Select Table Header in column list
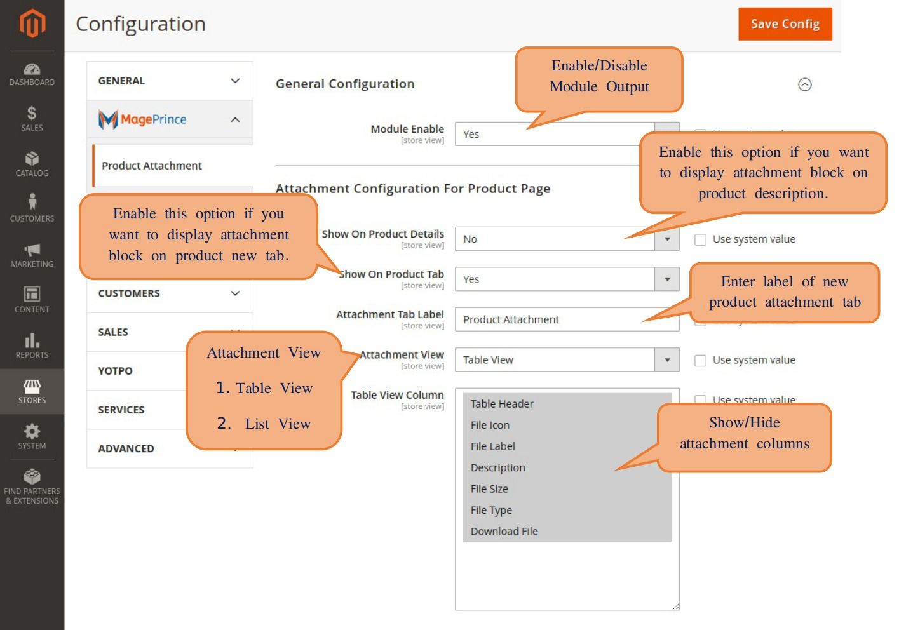This screenshot has height=630, width=899. (x=567, y=404)
